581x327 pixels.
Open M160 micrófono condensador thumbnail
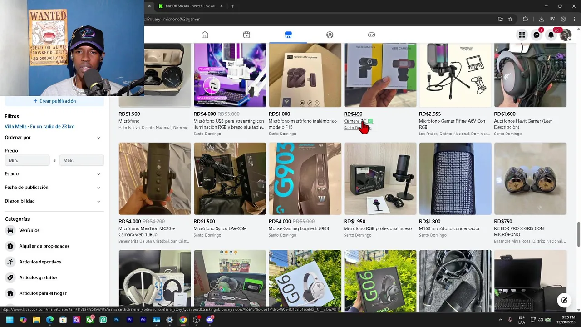click(455, 178)
